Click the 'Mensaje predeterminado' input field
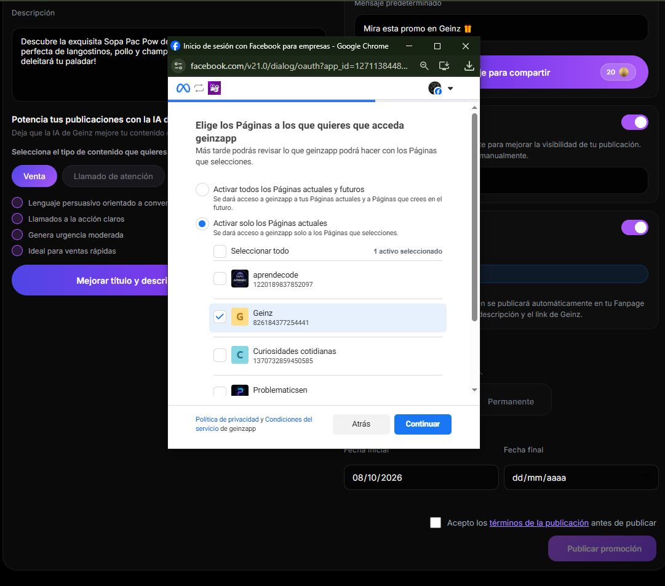665x586 pixels. click(x=501, y=28)
